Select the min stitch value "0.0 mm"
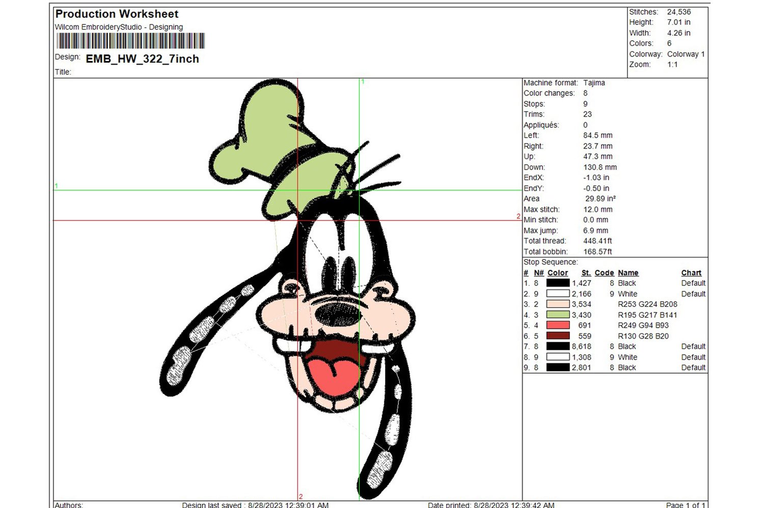Screen dimensions: 764x508 (x=596, y=220)
